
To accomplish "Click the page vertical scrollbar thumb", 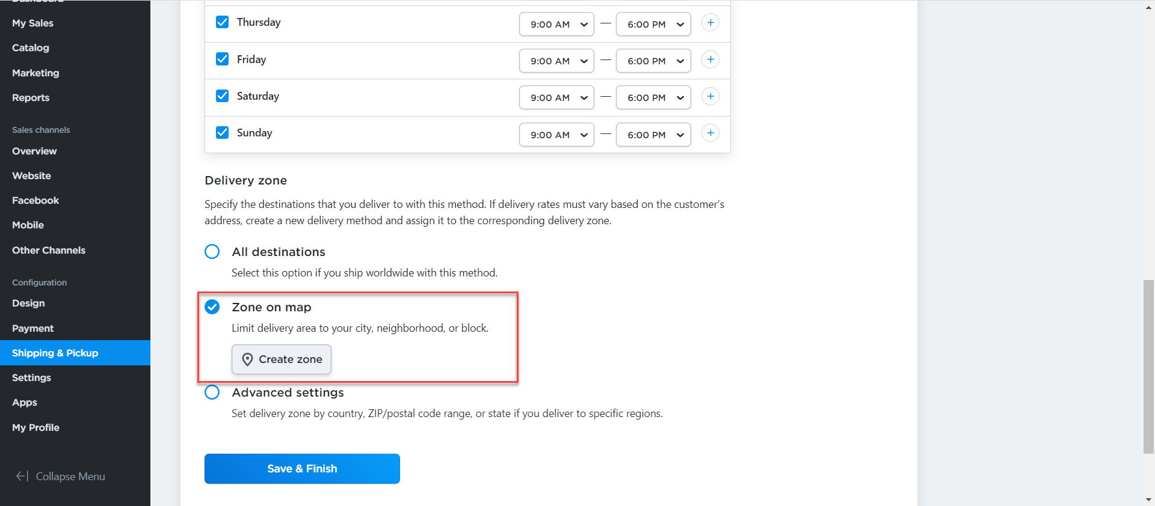I will coord(1148,367).
